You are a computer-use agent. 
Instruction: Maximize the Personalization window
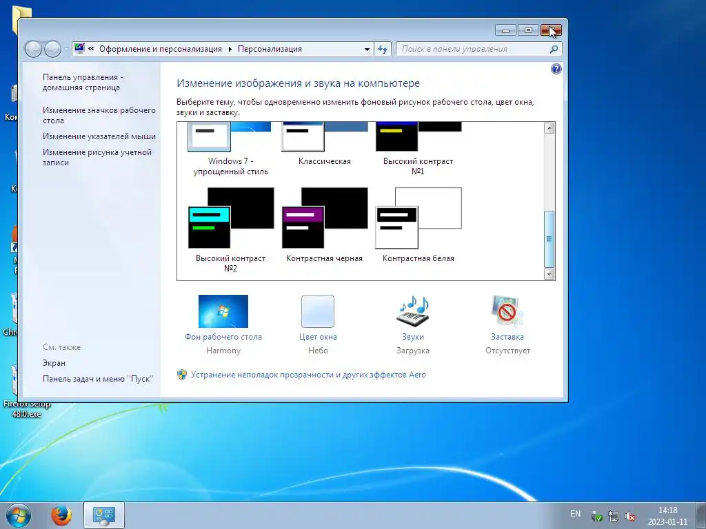(x=528, y=30)
